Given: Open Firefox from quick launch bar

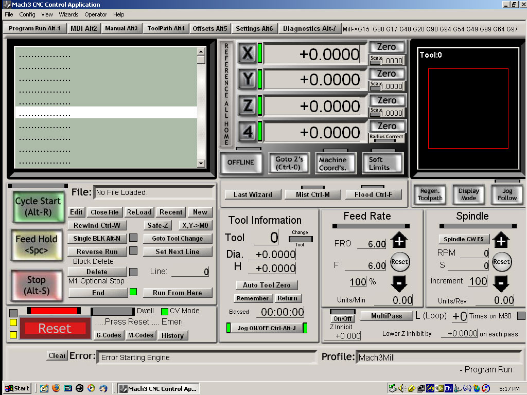Looking at the screenshot, I should (56, 388).
